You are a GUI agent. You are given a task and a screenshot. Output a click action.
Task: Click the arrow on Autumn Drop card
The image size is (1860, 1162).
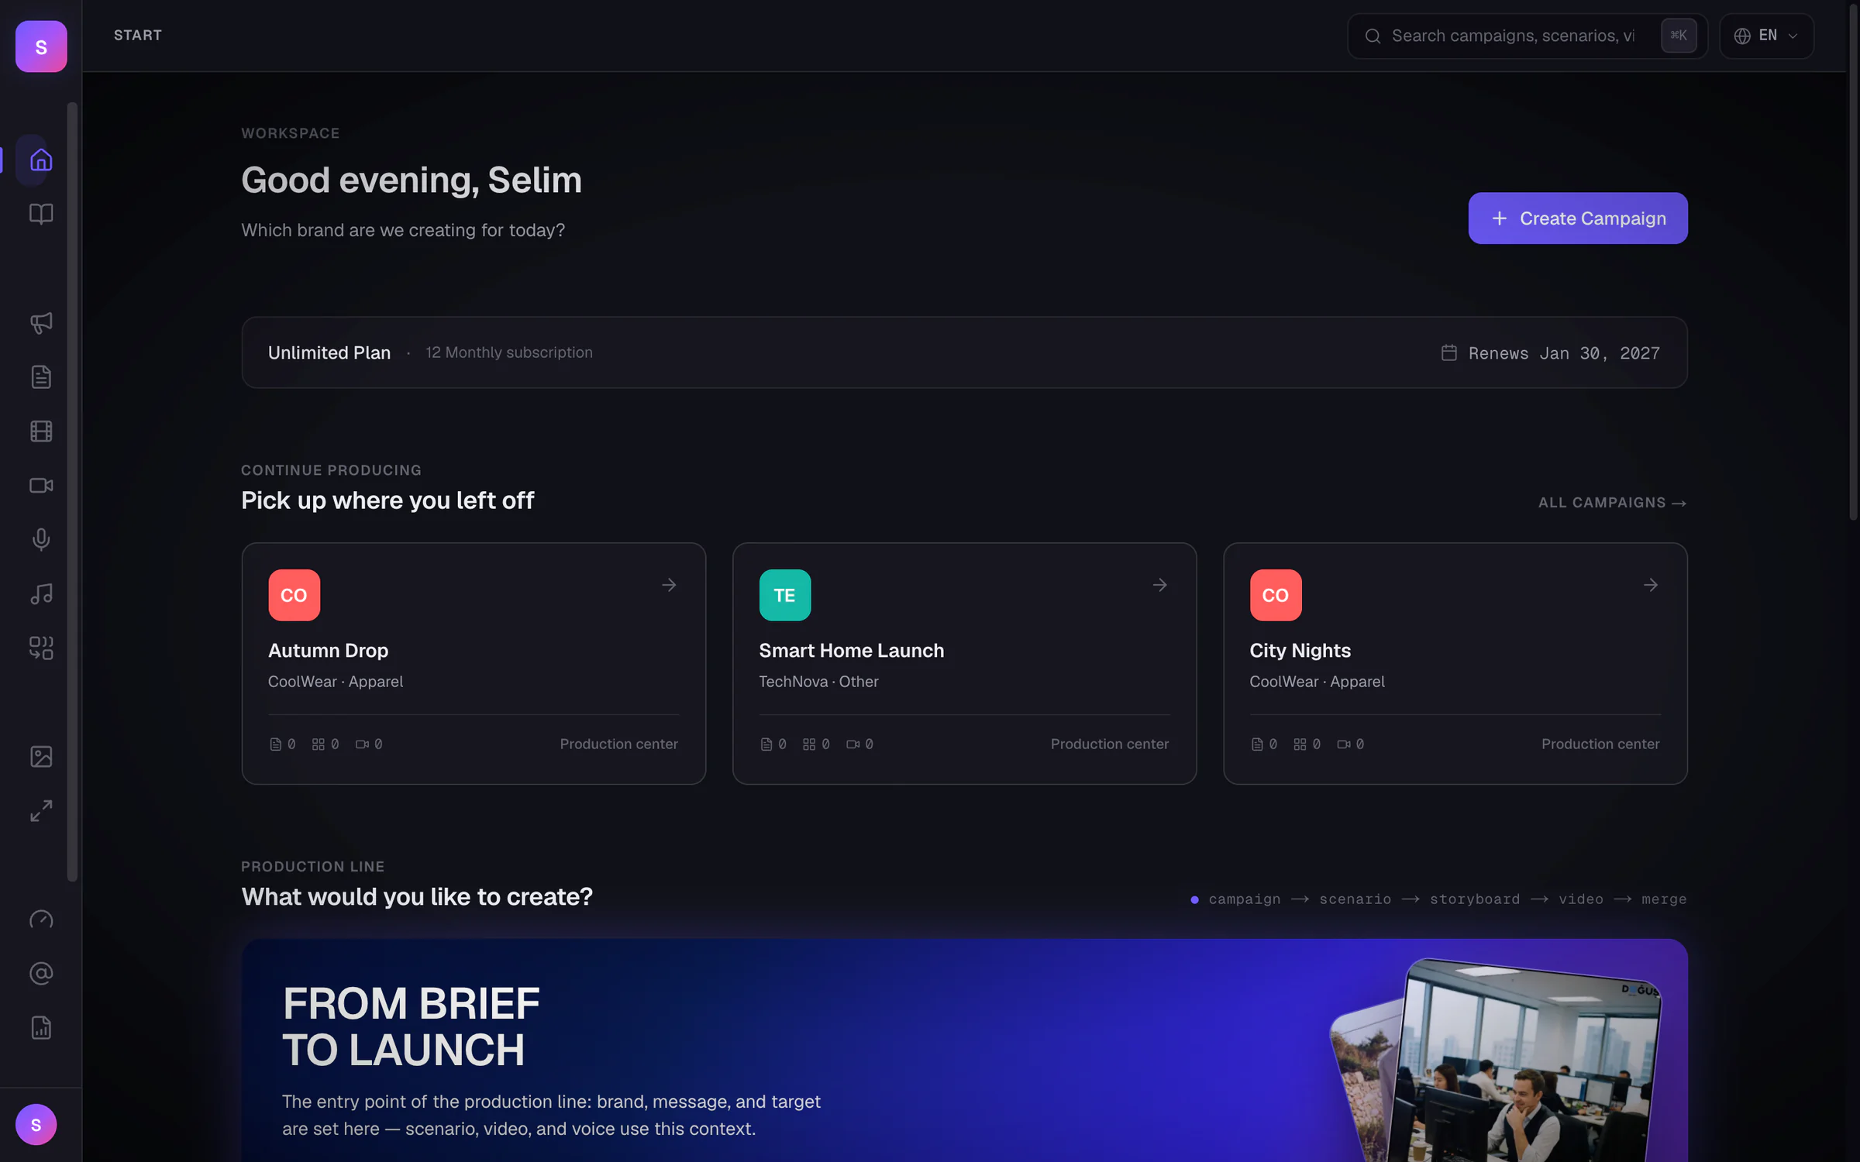[669, 585]
